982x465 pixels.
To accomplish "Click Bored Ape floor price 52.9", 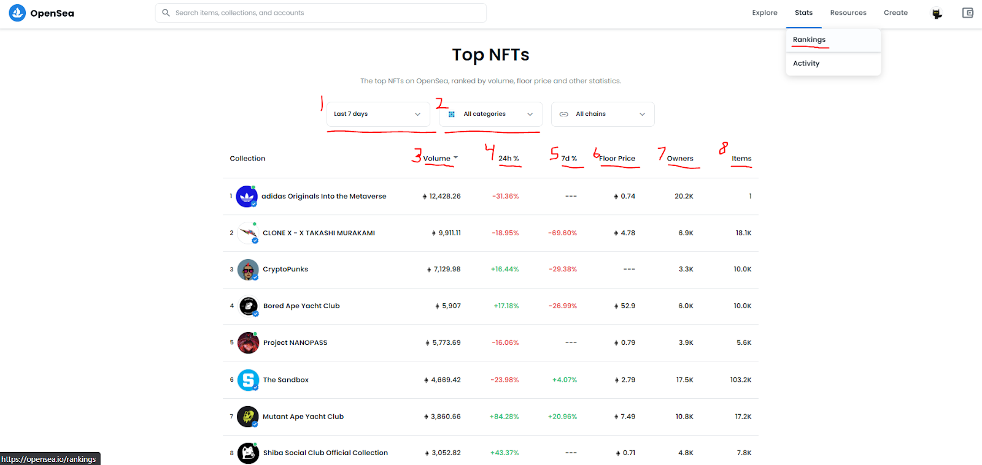I will tap(628, 306).
